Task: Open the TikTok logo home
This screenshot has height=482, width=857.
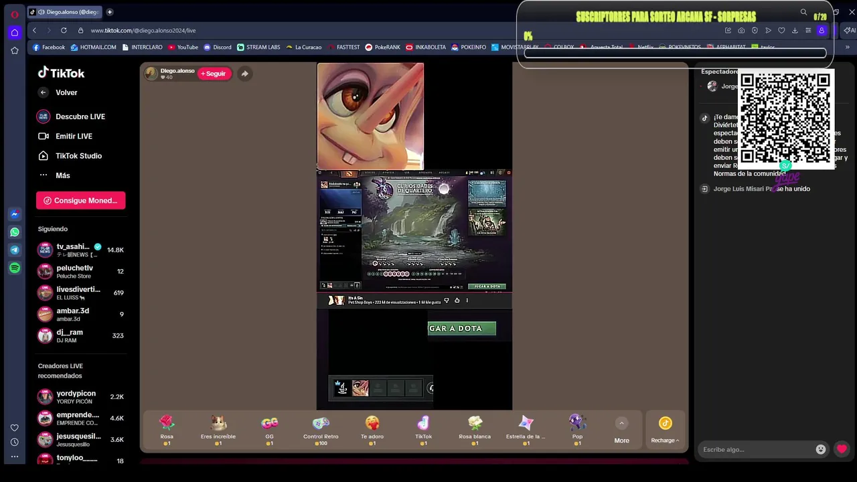Action: click(x=61, y=73)
